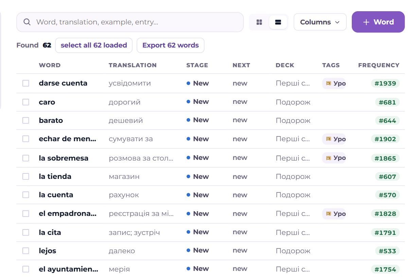Sort by the WORD column header
The image size is (415, 277).
[x=50, y=65]
